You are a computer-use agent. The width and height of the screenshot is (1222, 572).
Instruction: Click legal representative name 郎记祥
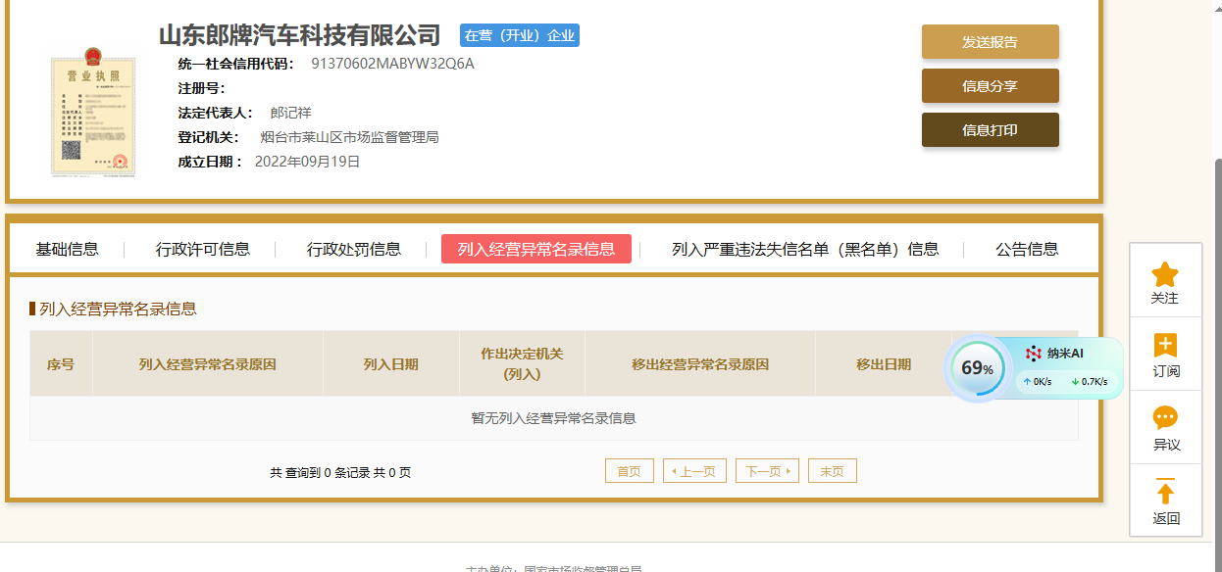[290, 113]
